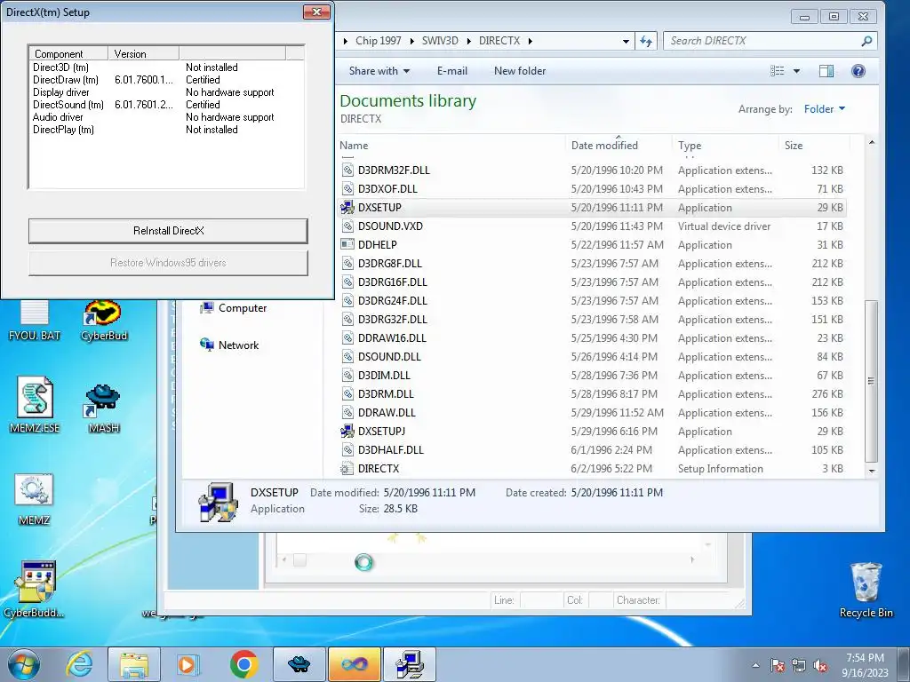
Task: Click the Version column header
Action: 143,53
